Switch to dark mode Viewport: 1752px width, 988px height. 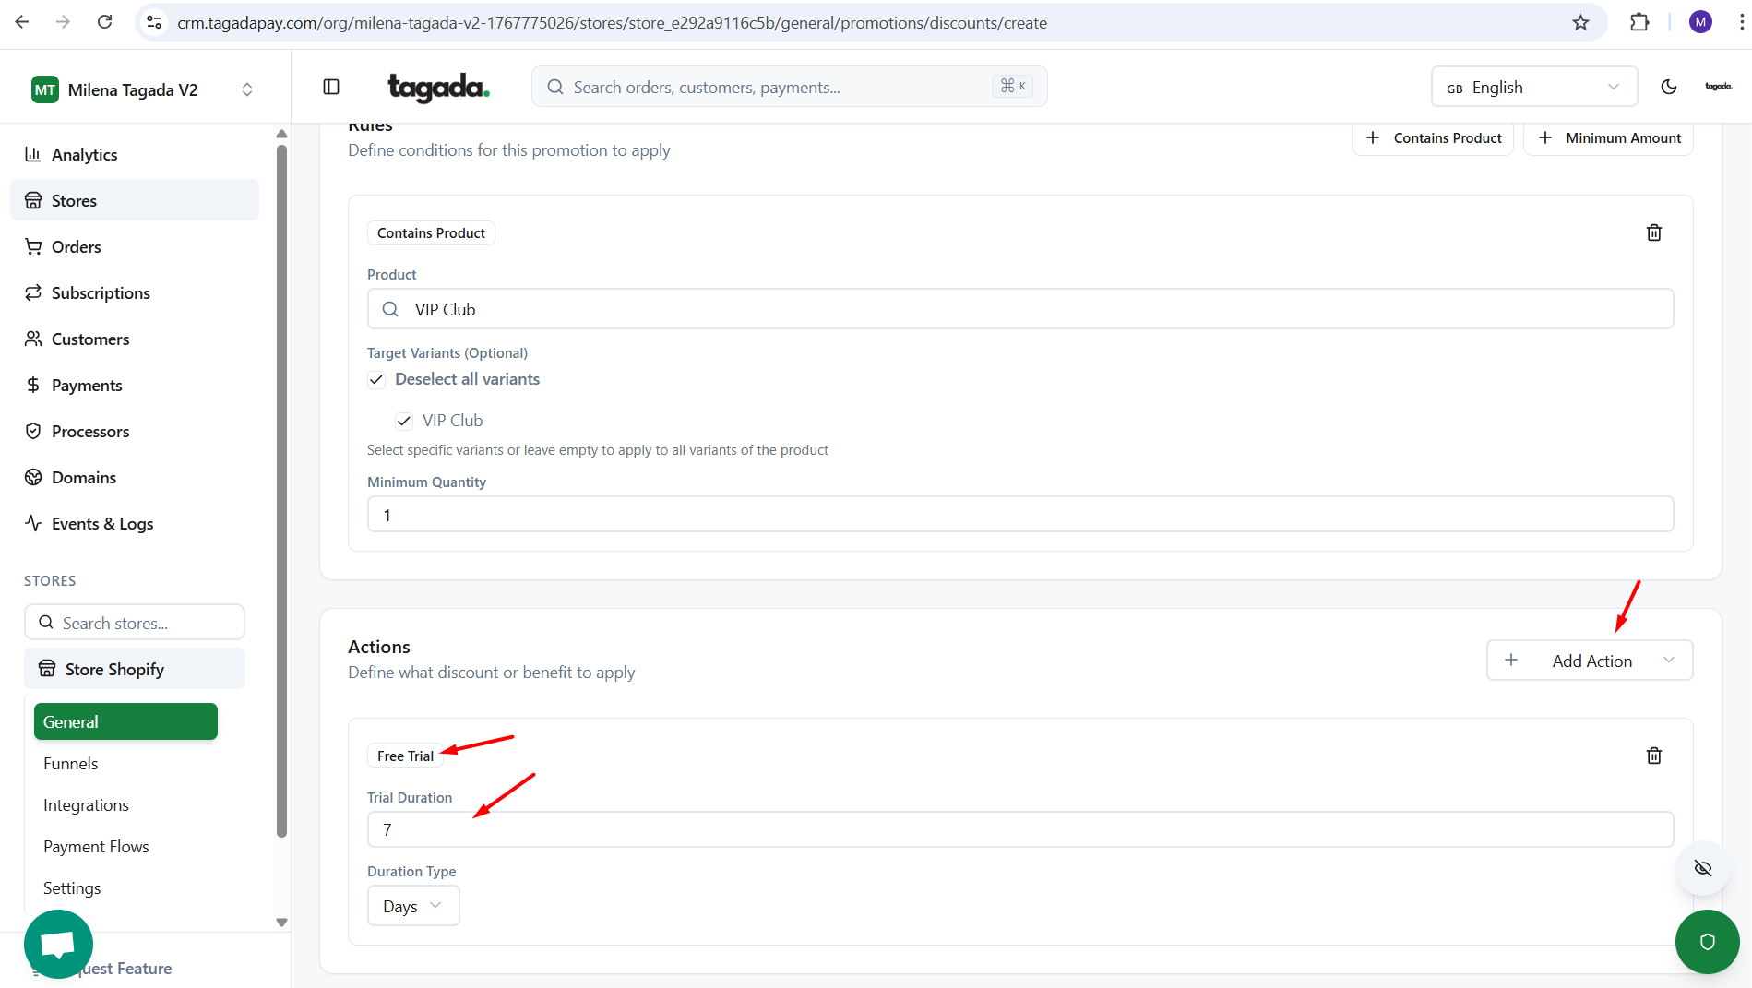(1668, 87)
